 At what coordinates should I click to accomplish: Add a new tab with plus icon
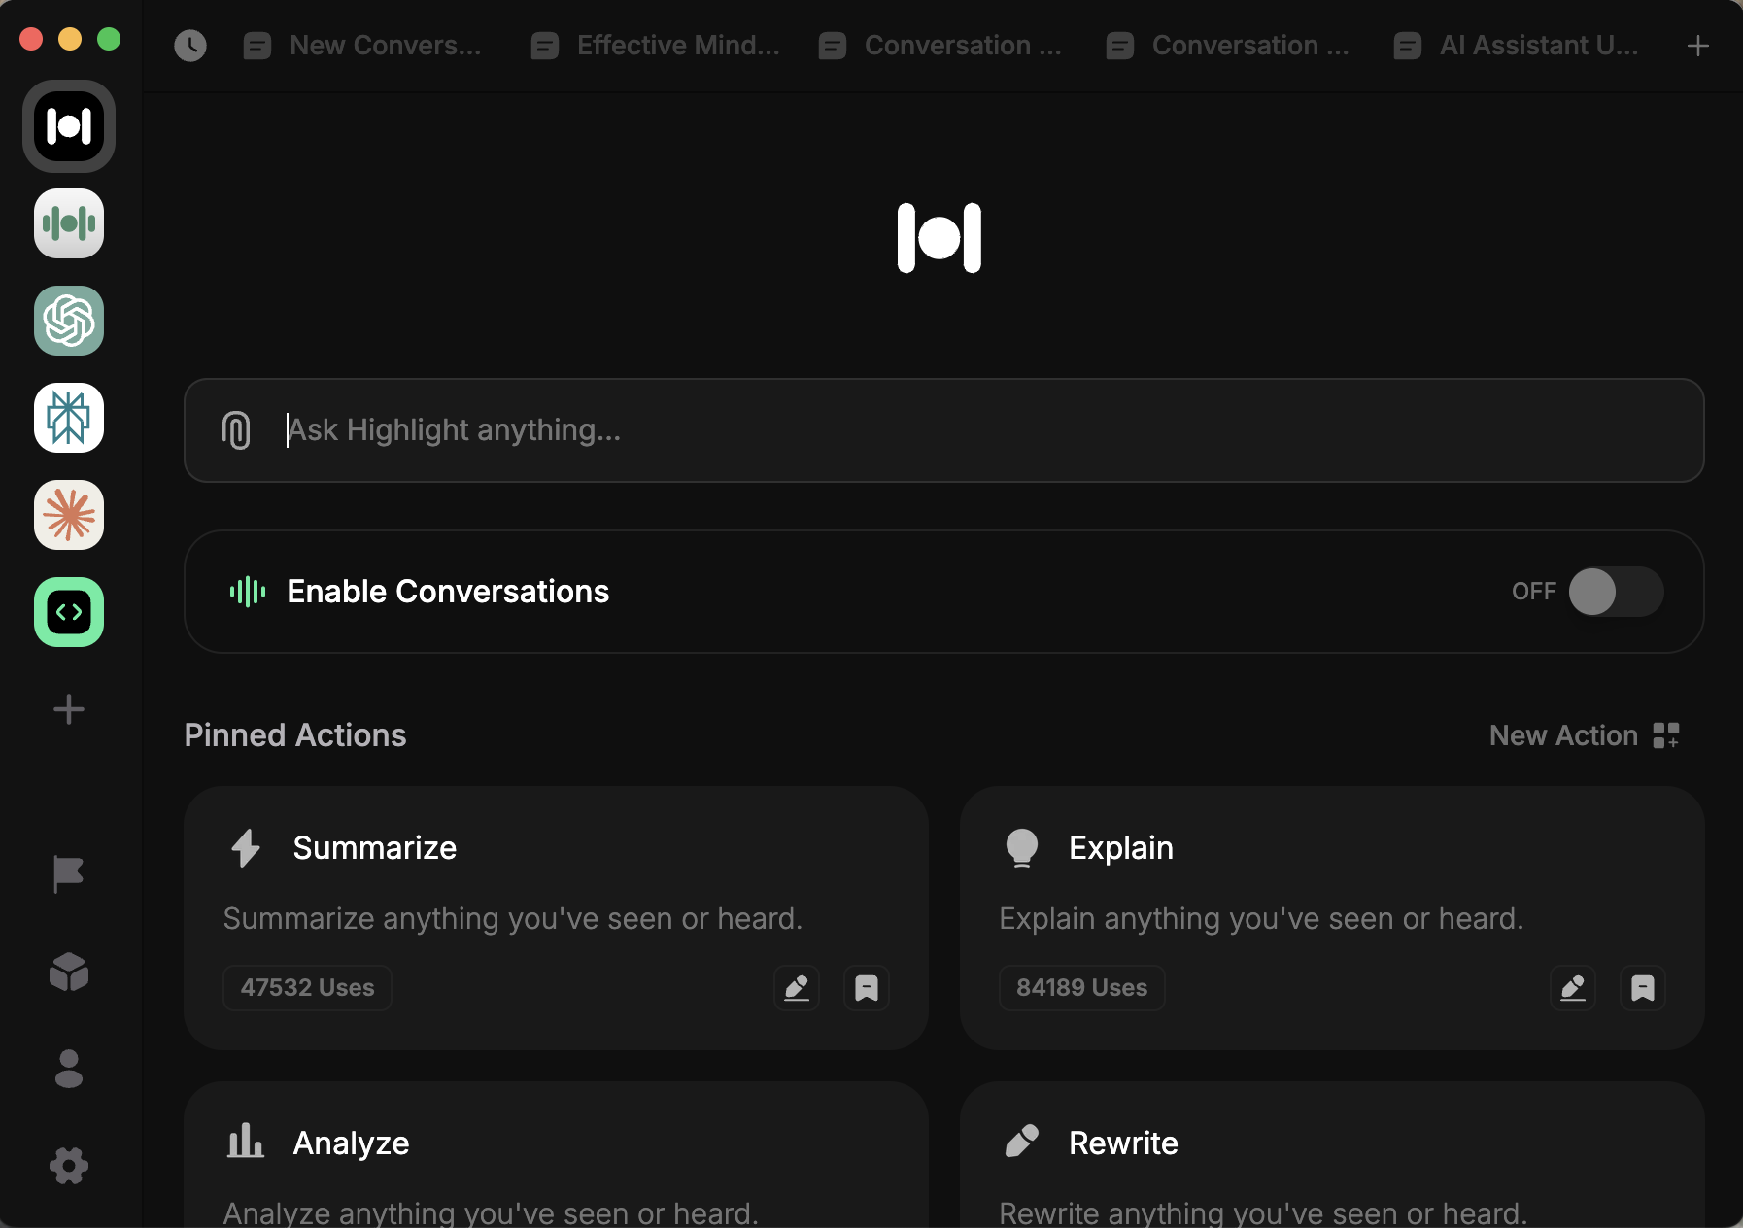click(x=1698, y=46)
